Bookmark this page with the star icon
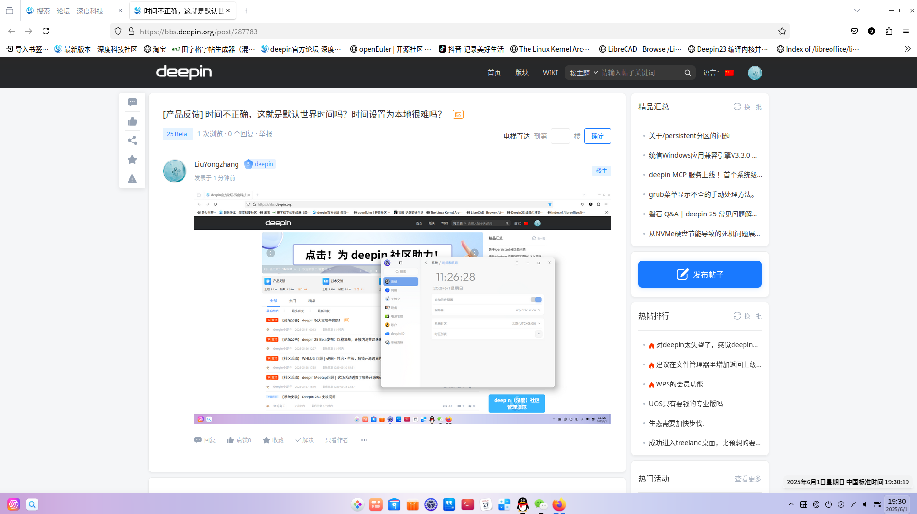The height and width of the screenshot is (514, 917). pyautogui.click(x=782, y=31)
